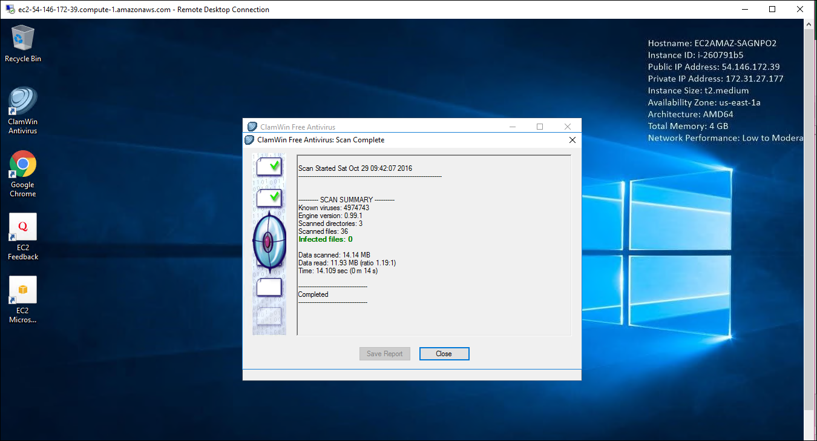Click the Remote Desktop vertical scrollbar up arrow
Image resolution: width=817 pixels, height=441 pixels.
pos(810,24)
